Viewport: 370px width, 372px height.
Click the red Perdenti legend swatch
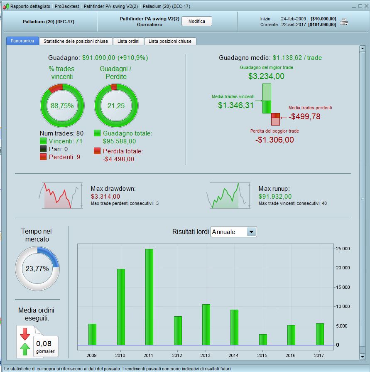(x=43, y=157)
